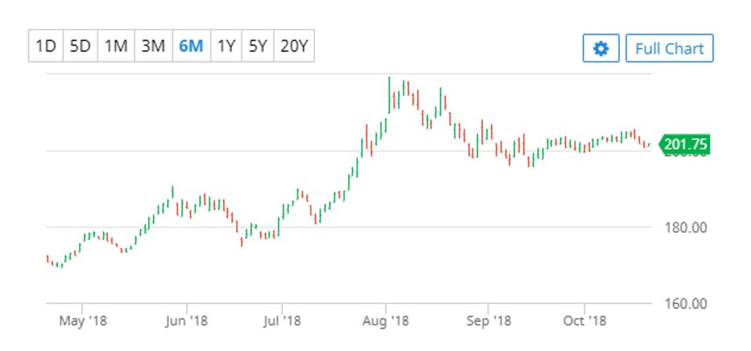Viewport: 751px width, 351px height.
Task: Select the 3M time range
Action: click(x=153, y=46)
